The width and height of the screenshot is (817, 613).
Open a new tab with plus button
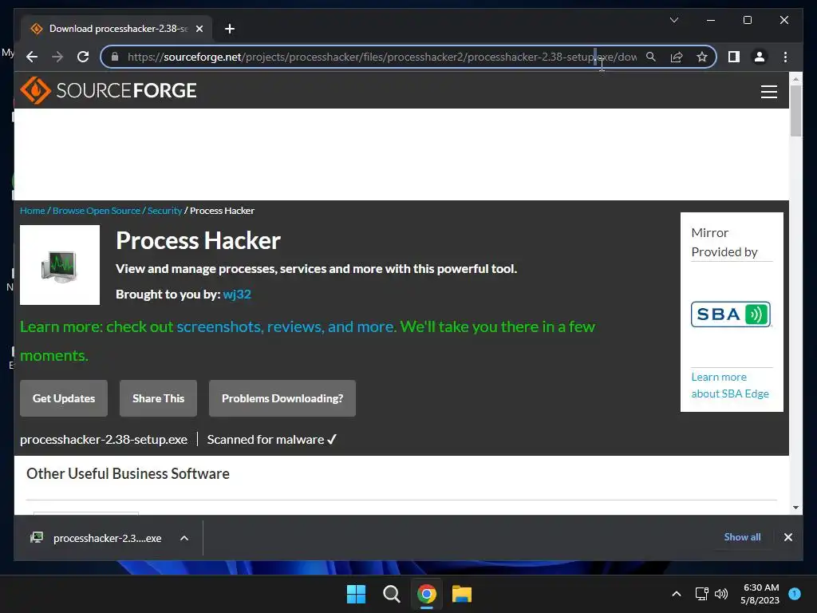229,29
